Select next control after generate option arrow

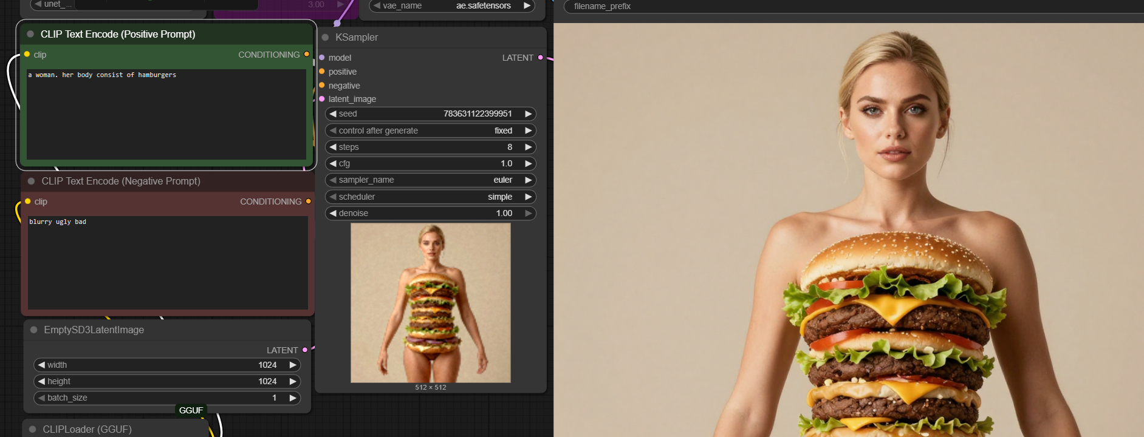pos(529,130)
